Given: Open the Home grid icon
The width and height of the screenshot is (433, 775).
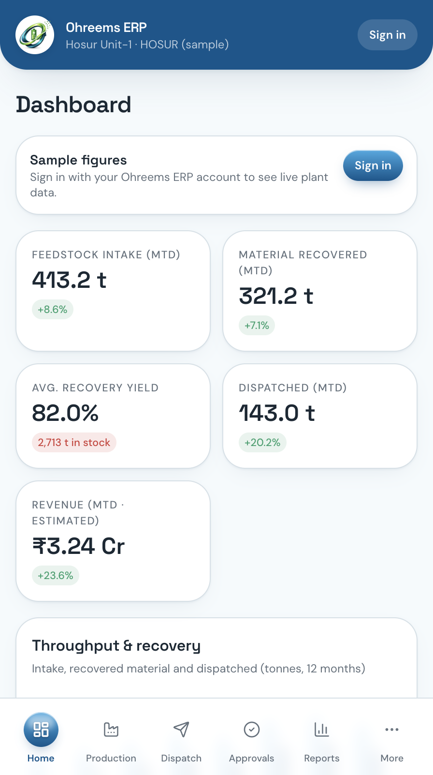Looking at the screenshot, I should coord(41,730).
